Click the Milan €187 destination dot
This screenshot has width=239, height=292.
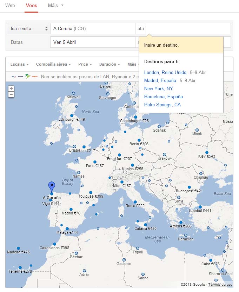(x=122, y=182)
